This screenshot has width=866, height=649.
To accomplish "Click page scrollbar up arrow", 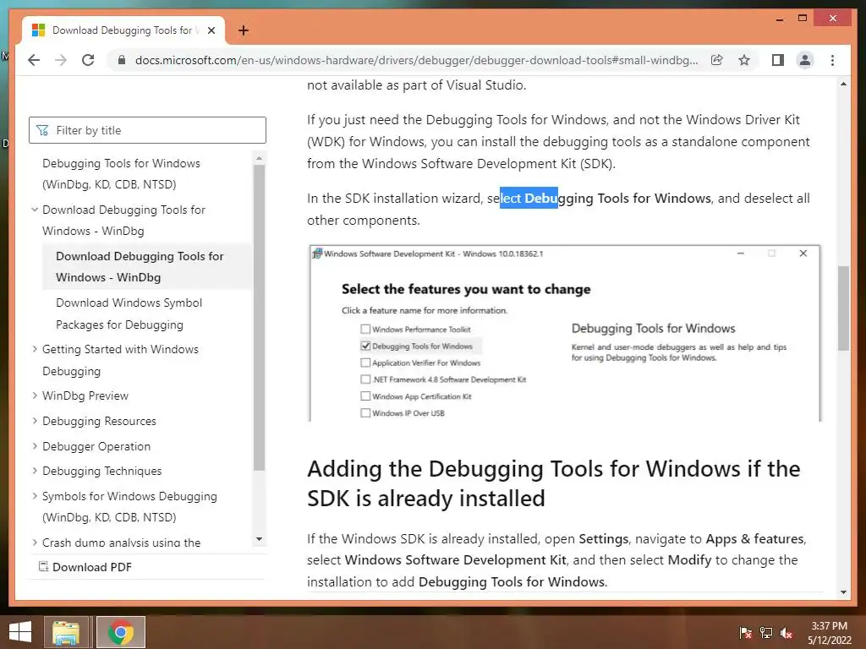I will click(843, 85).
